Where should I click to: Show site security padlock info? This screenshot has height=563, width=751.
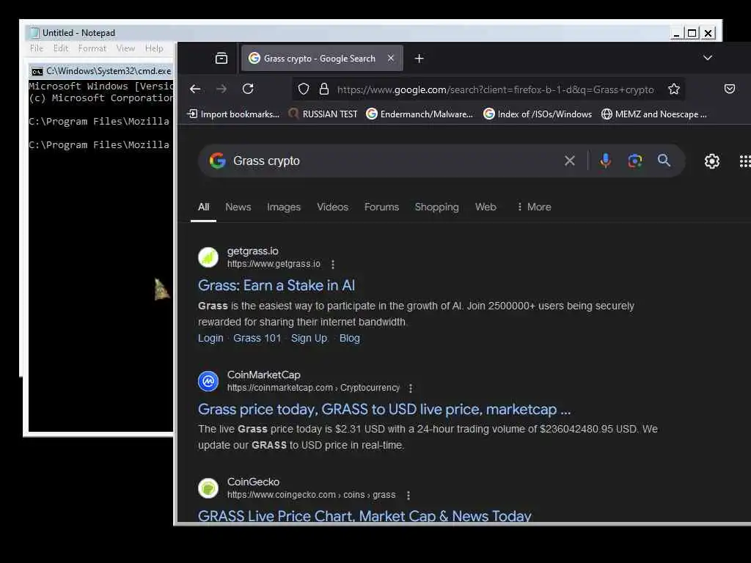[x=324, y=89]
